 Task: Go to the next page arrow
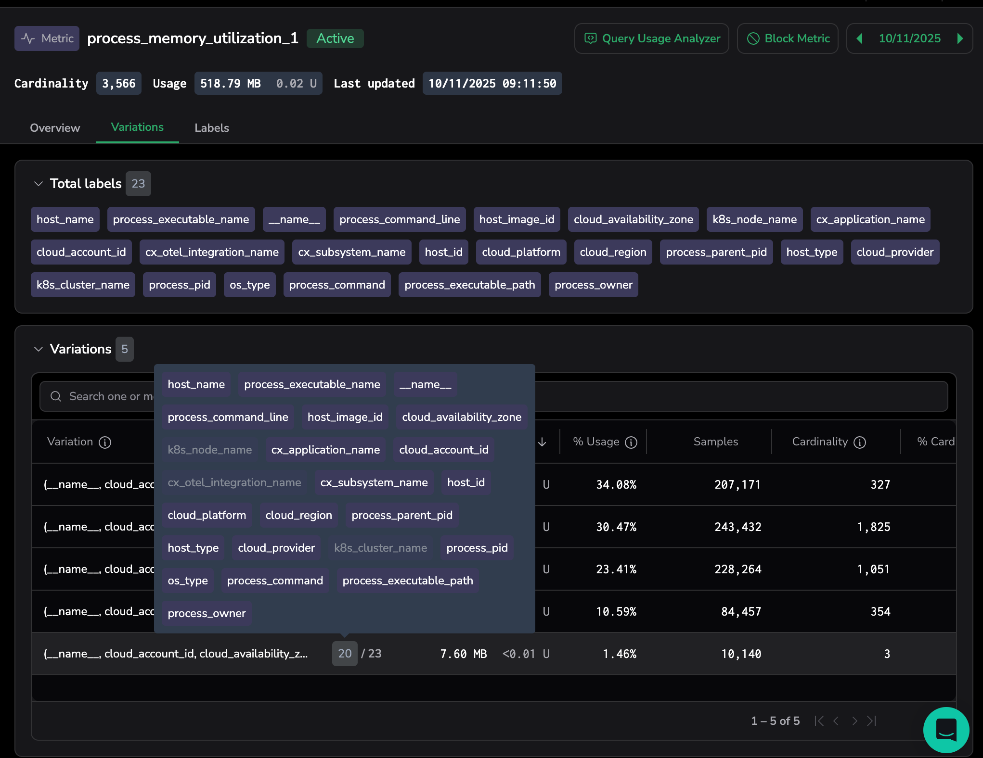click(854, 721)
